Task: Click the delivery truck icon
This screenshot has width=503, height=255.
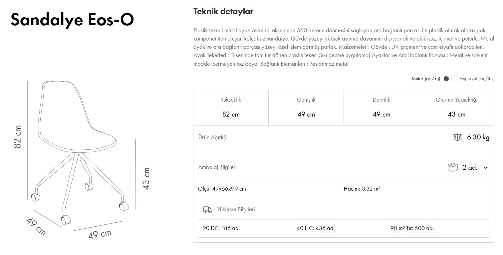Action: click(x=207, y=210)
